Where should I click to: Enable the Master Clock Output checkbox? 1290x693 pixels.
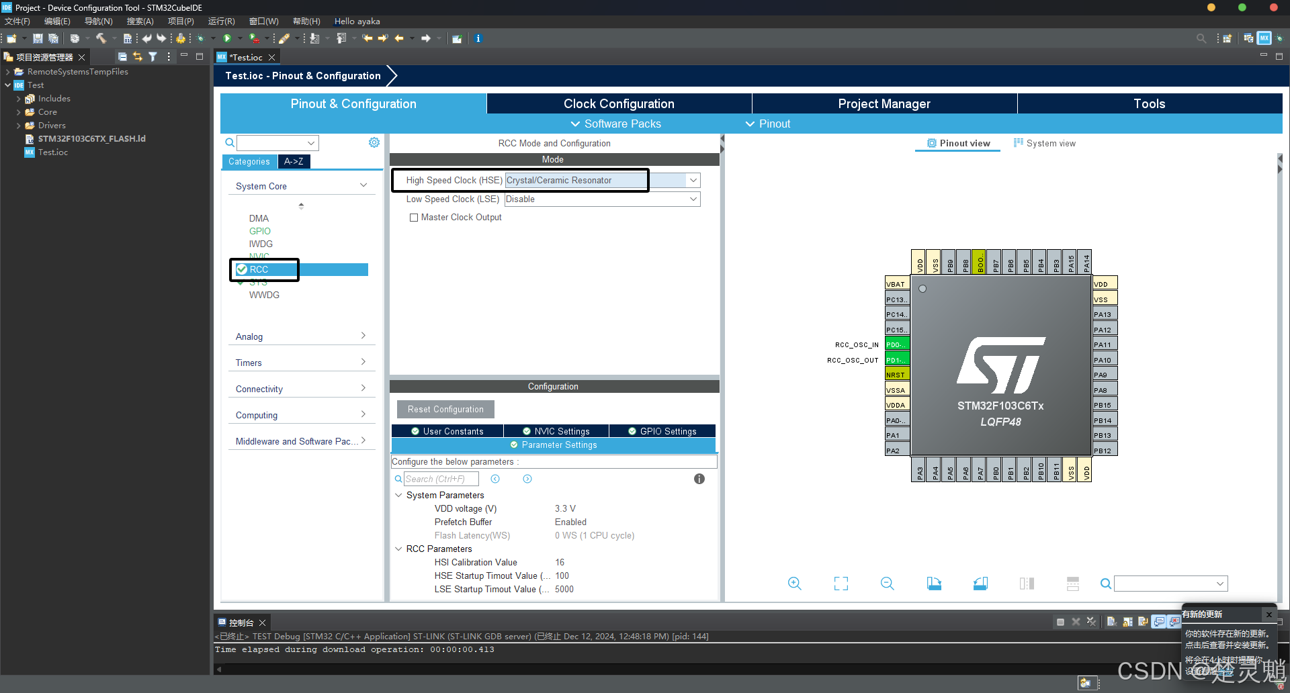414,218
